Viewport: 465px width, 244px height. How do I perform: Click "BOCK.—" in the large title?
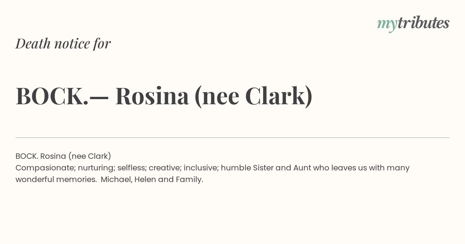coord(62,96)
